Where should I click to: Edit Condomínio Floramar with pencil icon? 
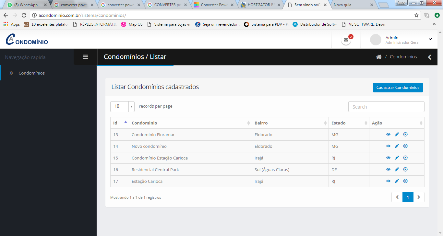[397, 135]
